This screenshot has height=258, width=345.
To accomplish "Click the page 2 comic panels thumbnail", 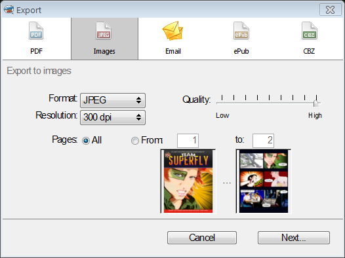I will tap(264, 181).
